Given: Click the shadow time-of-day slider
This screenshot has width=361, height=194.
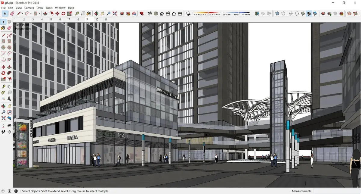Looking at the screenshot, I should click(236, 14).
